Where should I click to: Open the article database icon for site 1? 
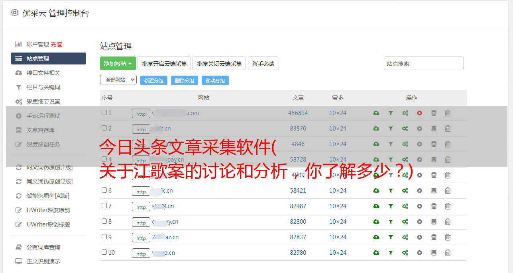434,113
